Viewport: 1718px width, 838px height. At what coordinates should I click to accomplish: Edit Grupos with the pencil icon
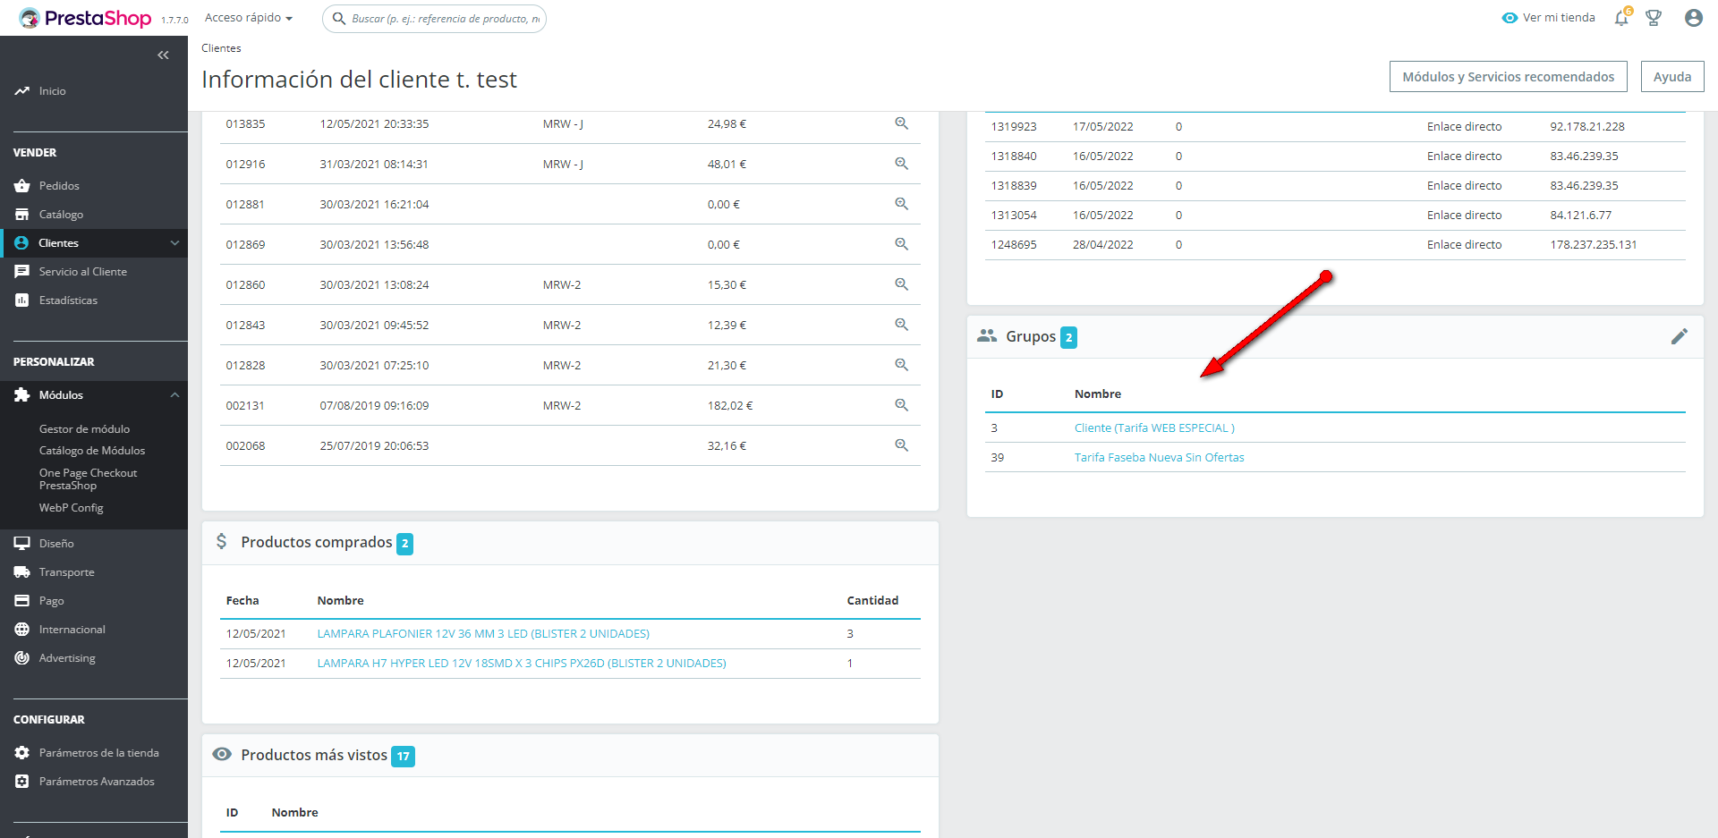tap(1680, 336)
